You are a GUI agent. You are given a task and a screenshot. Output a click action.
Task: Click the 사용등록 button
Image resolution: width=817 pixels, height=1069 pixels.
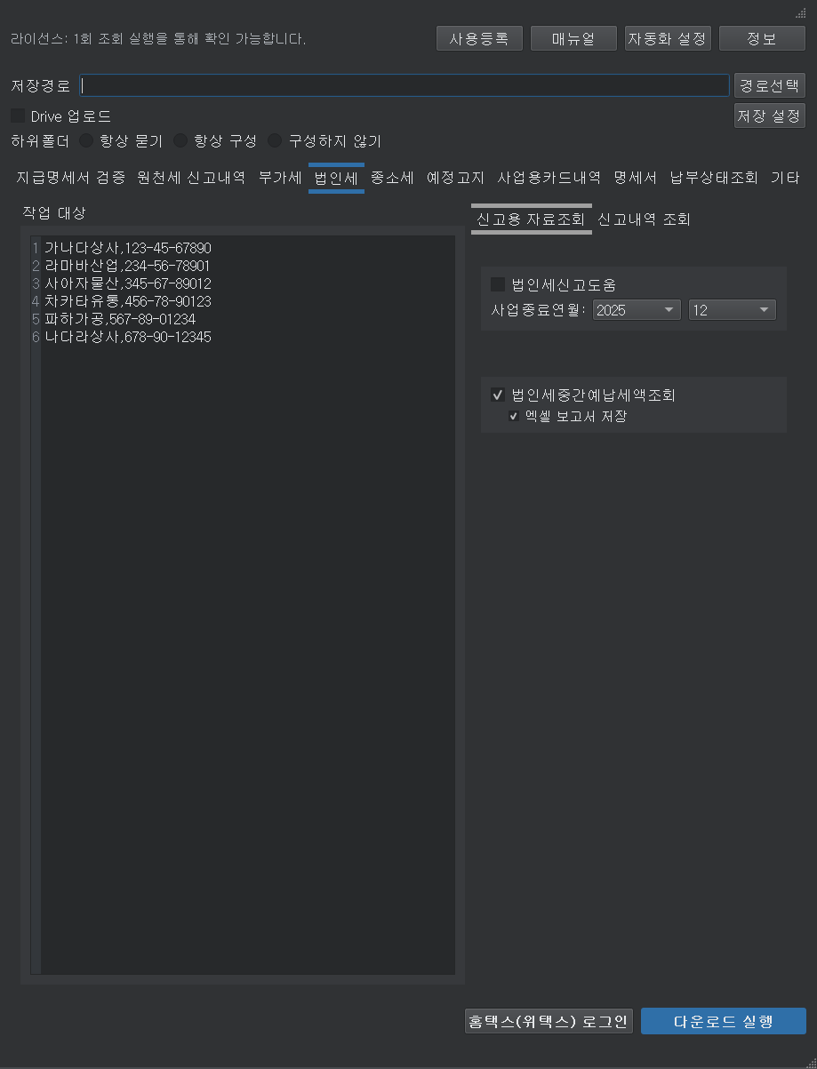coord(479,39)
